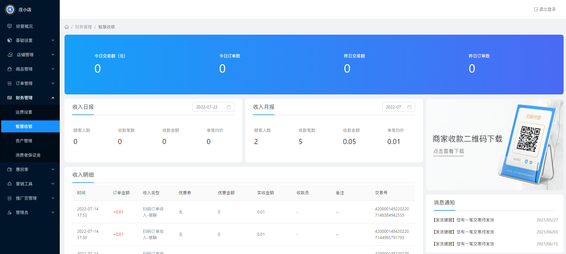Expand the 基础设置 menu arrow
The height and width of the screenshot is (254, 566).
[53, 40]
